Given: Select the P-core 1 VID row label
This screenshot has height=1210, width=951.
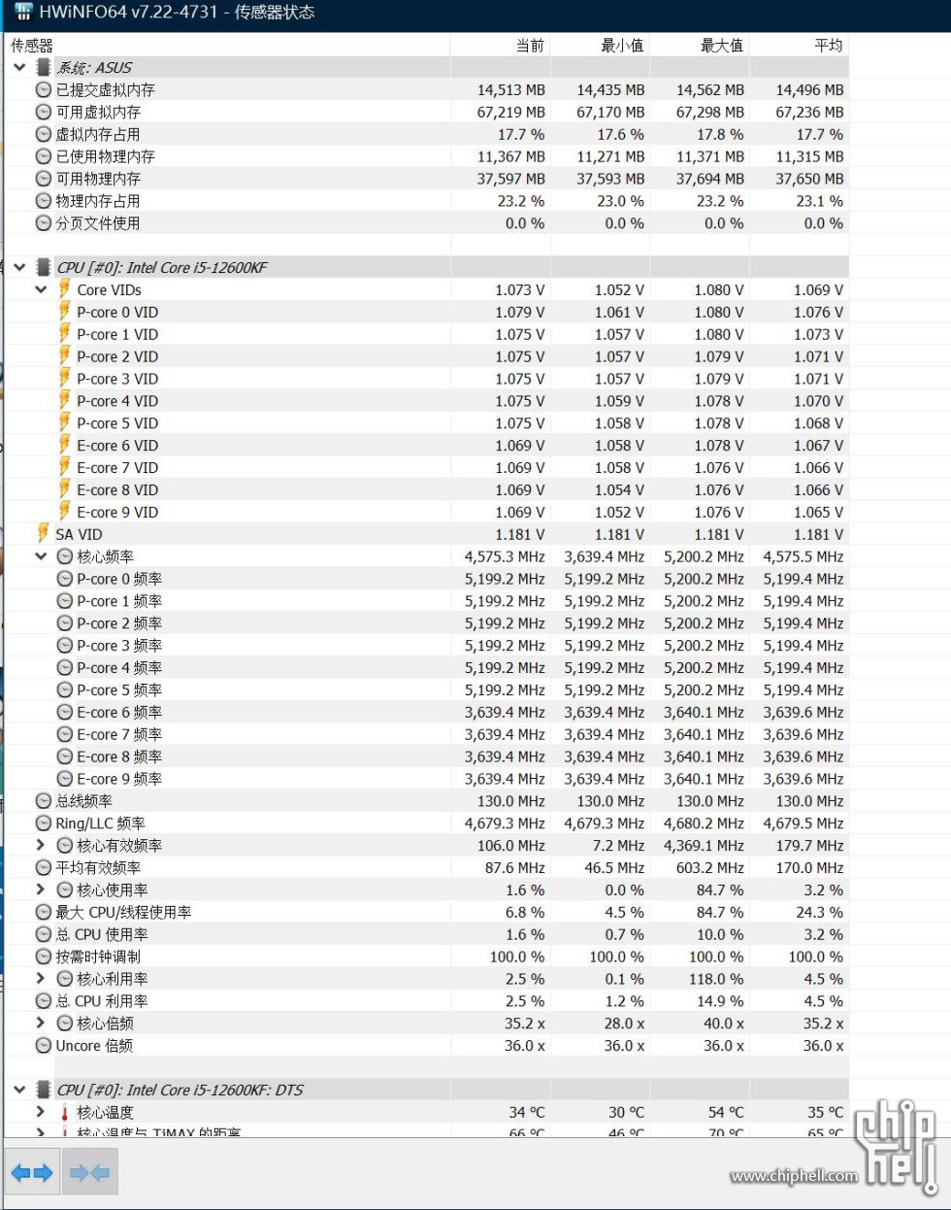Looking at the screenshot, I should tap(117, 334).
